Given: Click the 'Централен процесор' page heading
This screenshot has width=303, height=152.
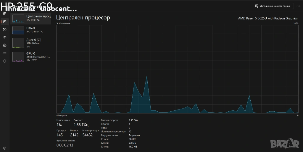Looking at the screenshot, I should 83,18.
